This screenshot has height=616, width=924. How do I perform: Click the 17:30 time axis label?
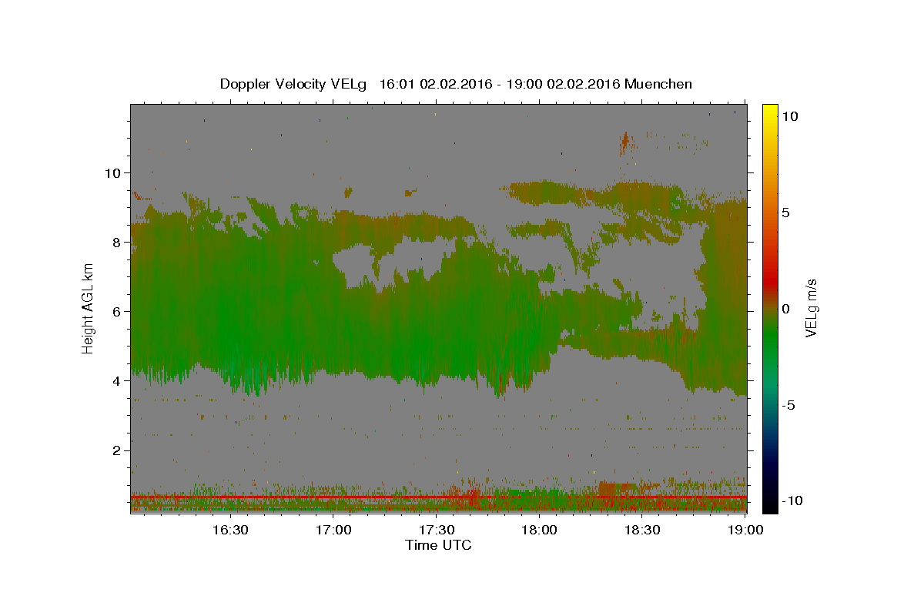coord(437,530)
